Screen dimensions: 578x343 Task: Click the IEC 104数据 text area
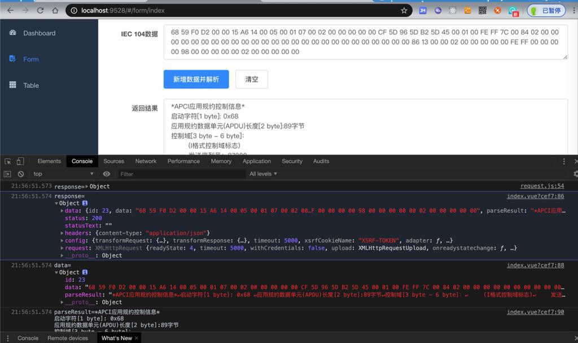[366, 42]
